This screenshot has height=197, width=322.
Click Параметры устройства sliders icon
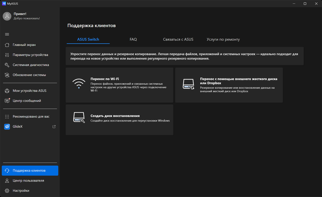click(x=7, y=55)
